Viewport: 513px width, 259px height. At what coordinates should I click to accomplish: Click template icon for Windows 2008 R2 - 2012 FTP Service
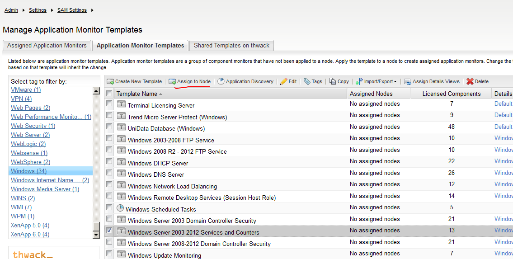click(x=122, y=151)
